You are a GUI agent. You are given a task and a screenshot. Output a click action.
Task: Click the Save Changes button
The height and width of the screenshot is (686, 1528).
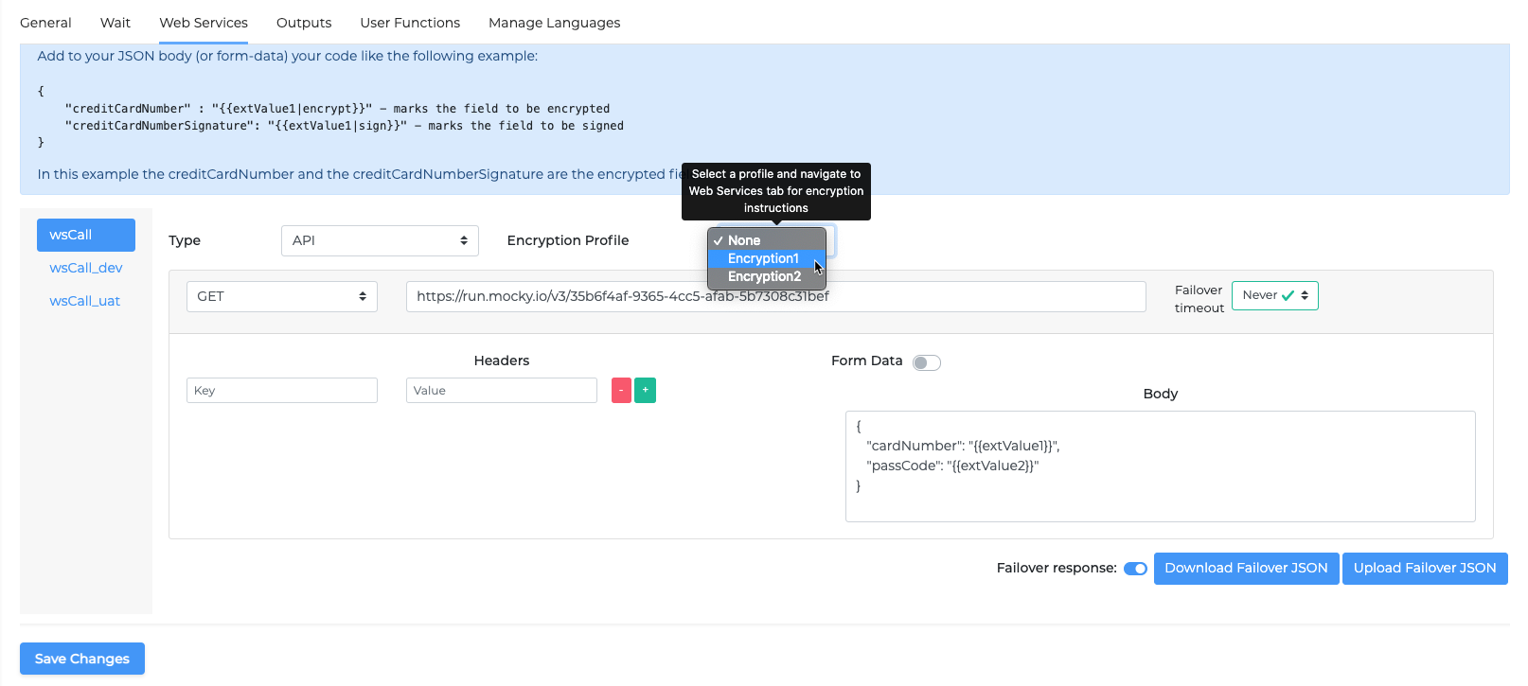click(82, 659)
